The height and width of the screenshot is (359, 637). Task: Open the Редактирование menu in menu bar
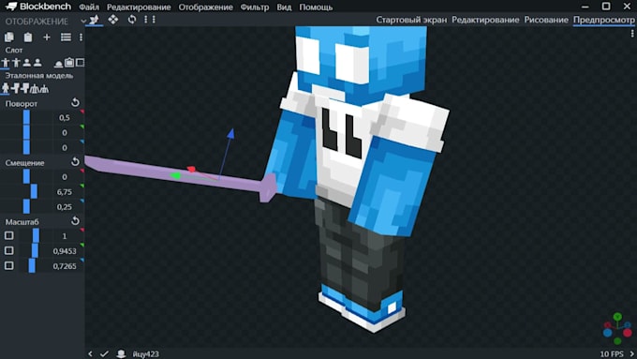point(139,7)
